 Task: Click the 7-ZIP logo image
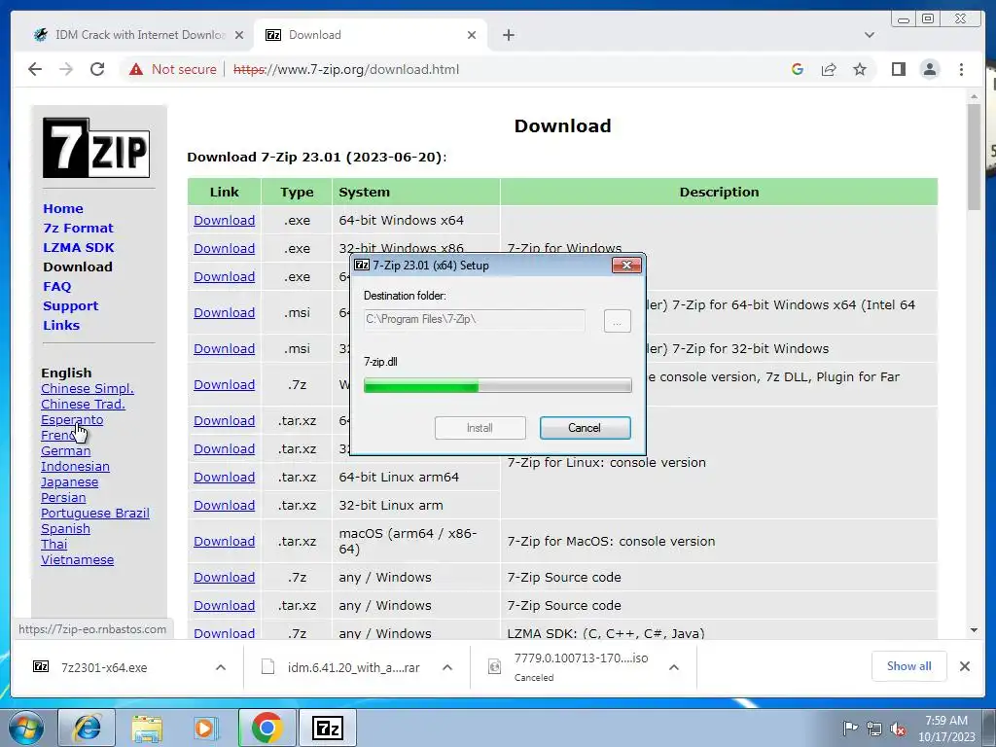coord(96,148)
